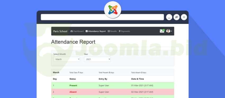
Task: Click the Paris School brand link
Action: point(60,31)
